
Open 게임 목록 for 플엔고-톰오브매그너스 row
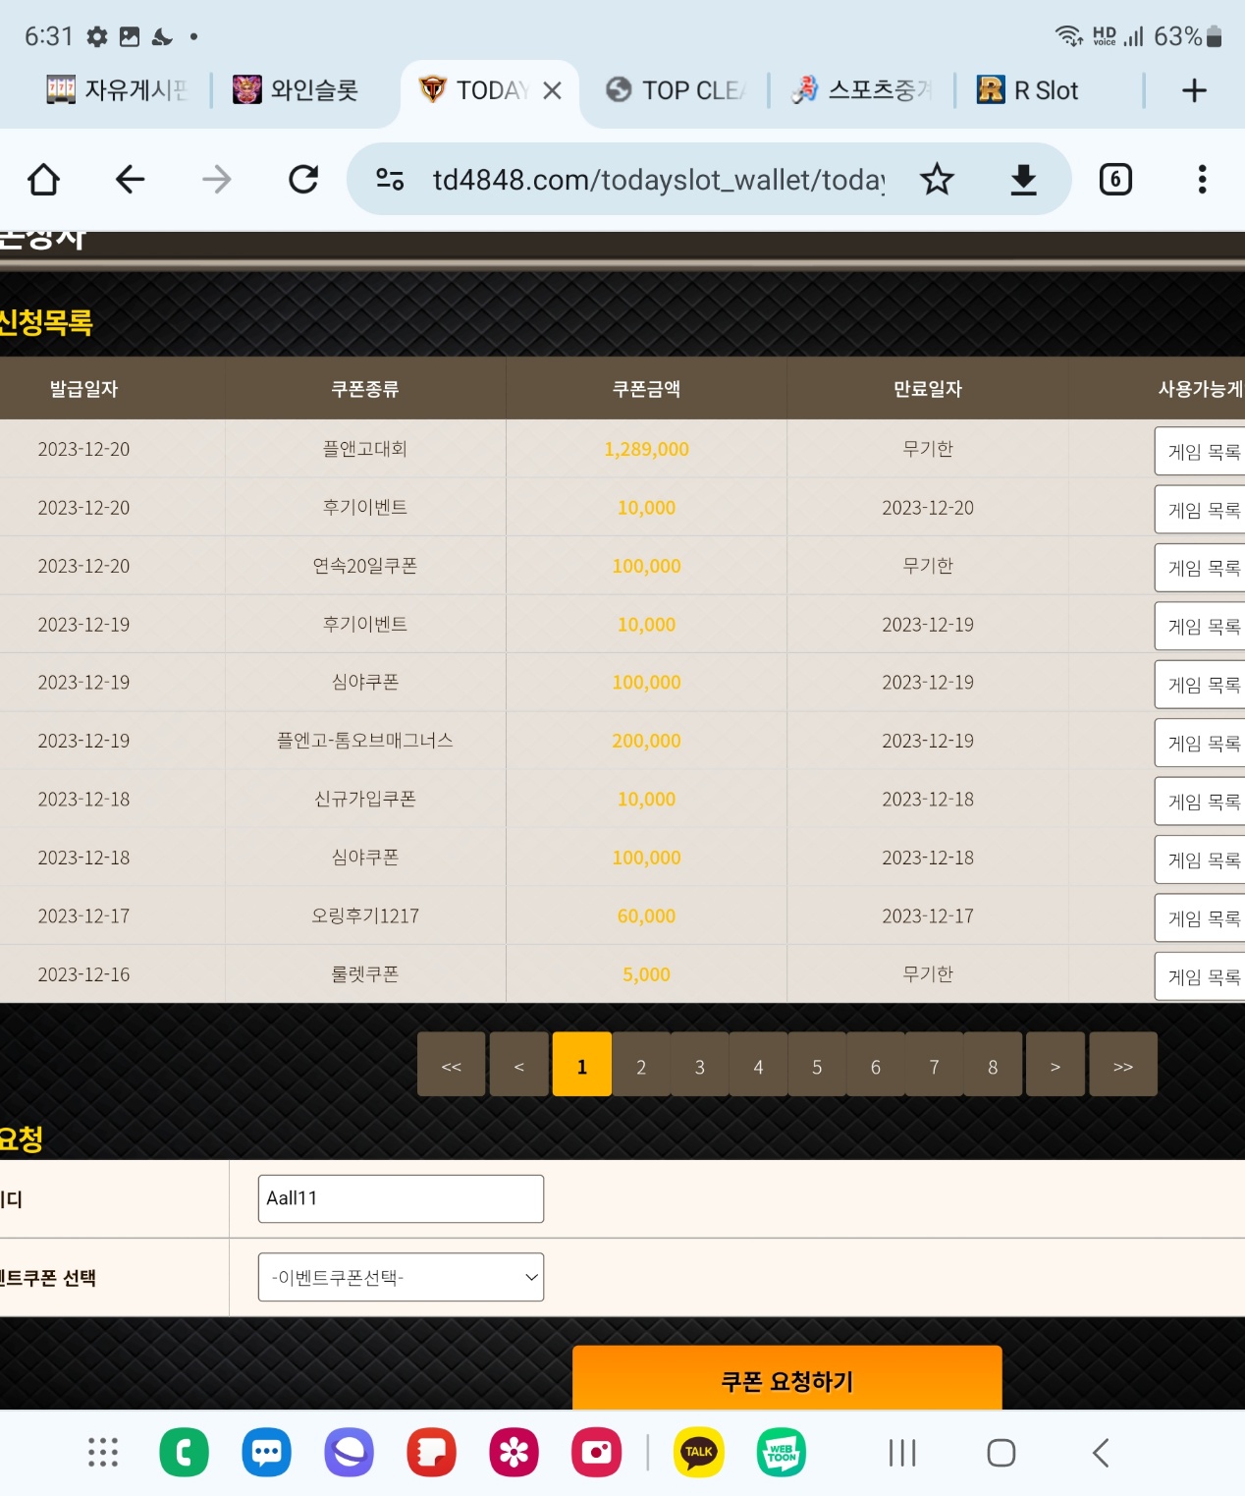tap(1201, 744)
